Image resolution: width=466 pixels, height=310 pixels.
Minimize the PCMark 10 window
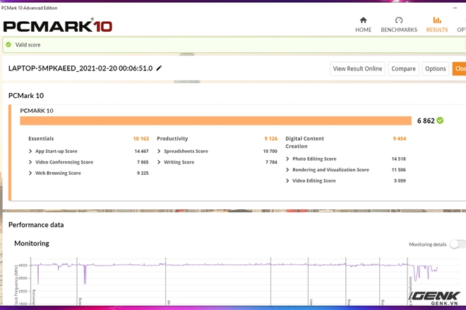[x=455, y=8]
